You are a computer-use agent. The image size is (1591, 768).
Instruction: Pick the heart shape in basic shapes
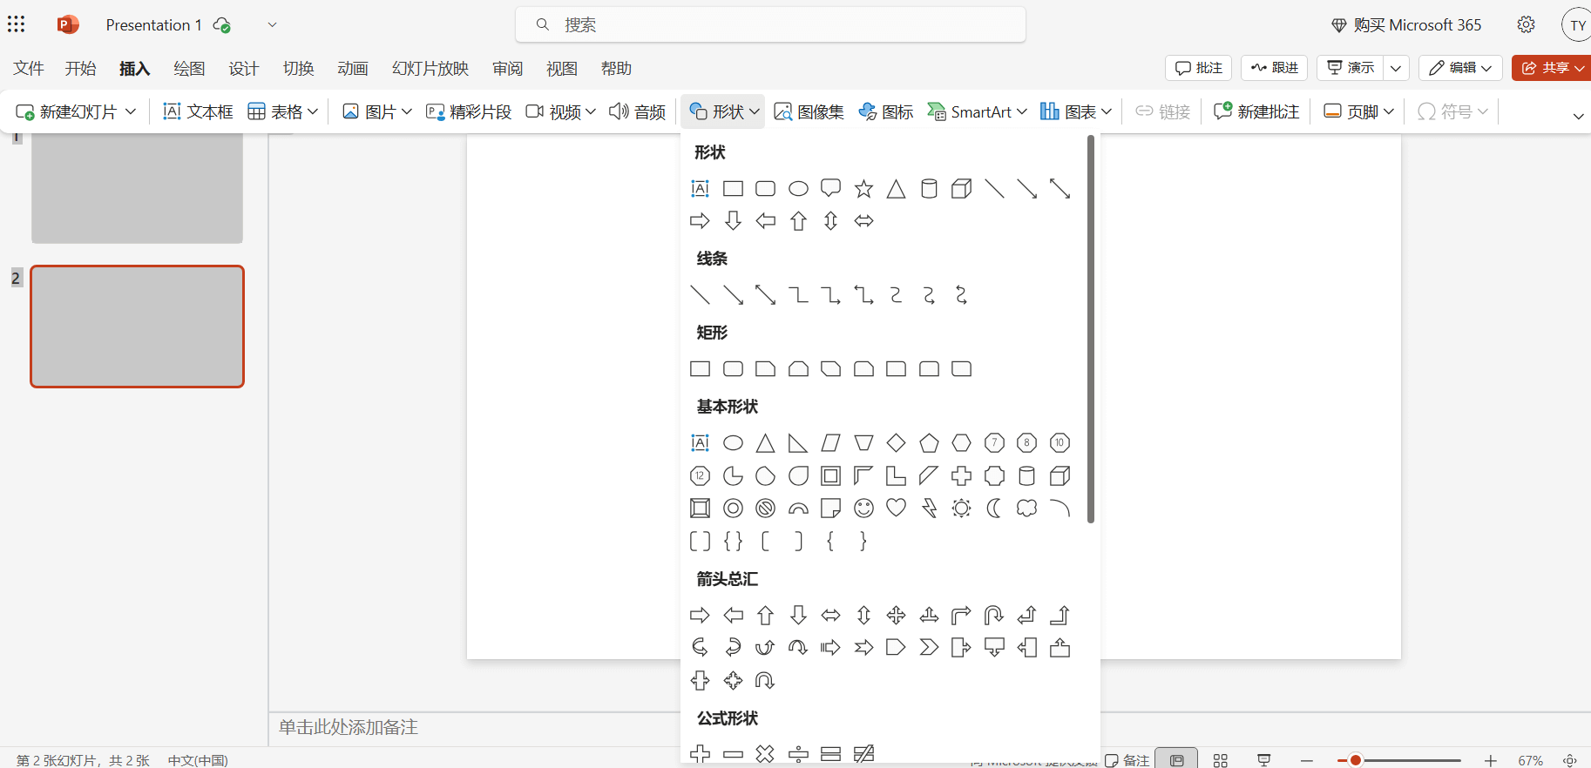896,508
